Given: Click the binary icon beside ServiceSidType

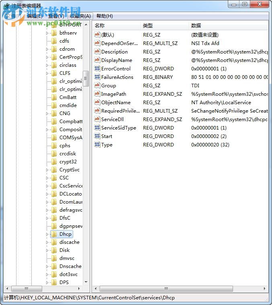Looking at the screenshot, I should pos(97,128).
